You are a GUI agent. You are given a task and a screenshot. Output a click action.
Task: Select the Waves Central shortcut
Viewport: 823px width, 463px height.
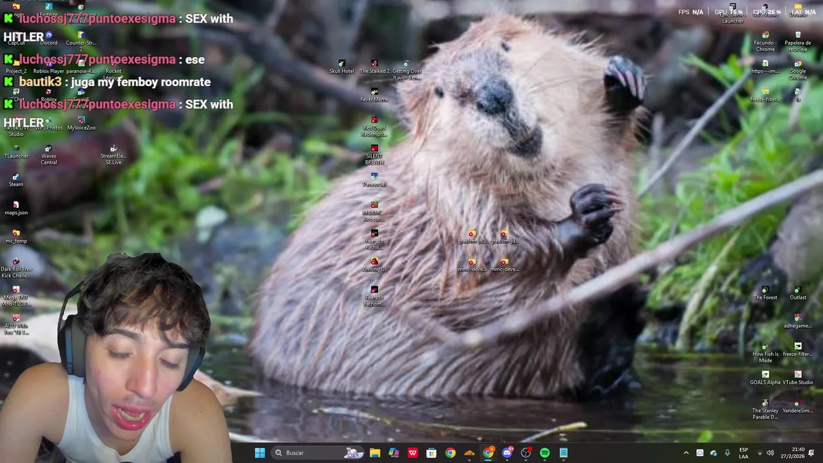pyautogui.click(x=49, y=154)
